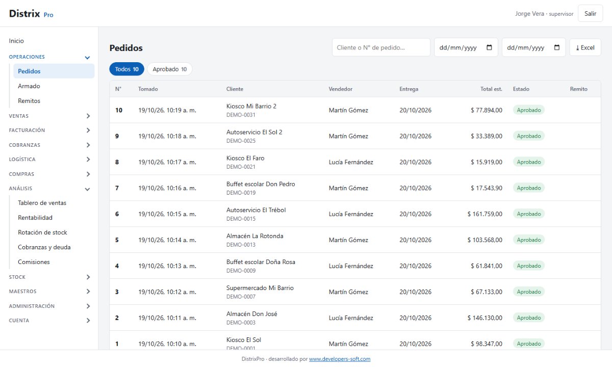The height and width of the screenshot is (367, 612).
Task: Open Rentabilidad report
Action: click(x=54, y=218)
